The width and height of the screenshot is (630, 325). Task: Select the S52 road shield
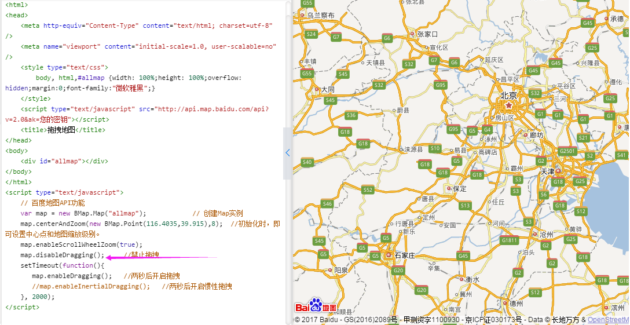pos(368,189)
